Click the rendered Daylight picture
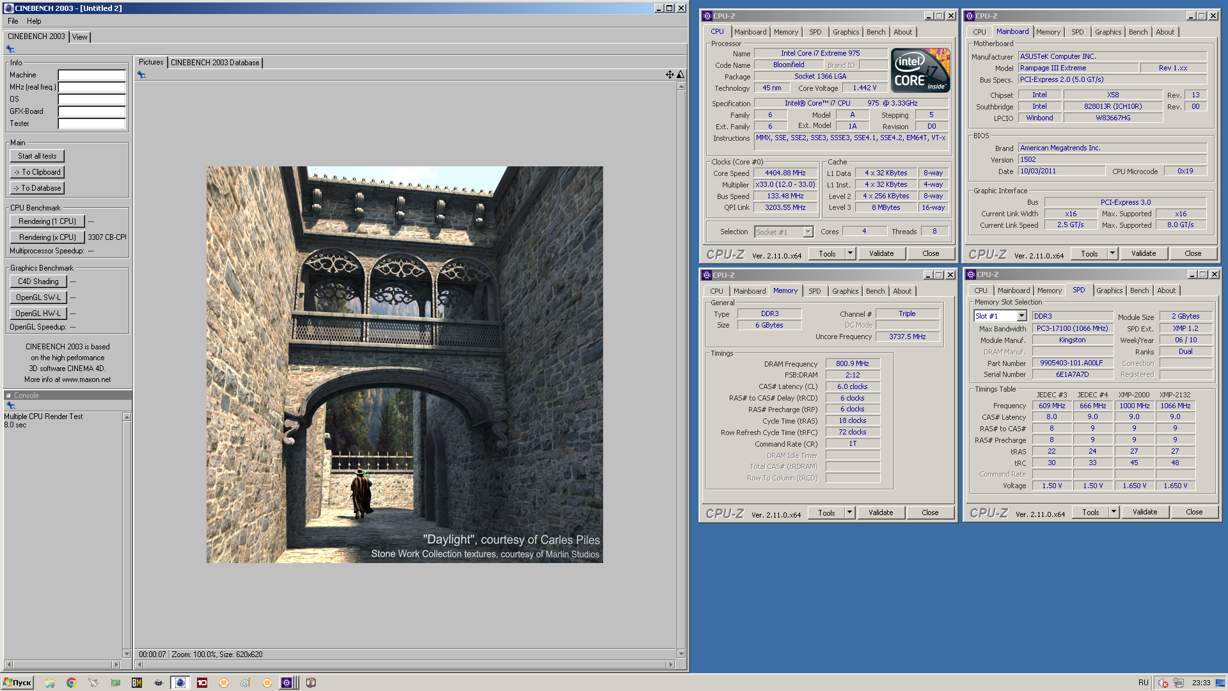Screen dimensions: 1228x691 point(404,365)
